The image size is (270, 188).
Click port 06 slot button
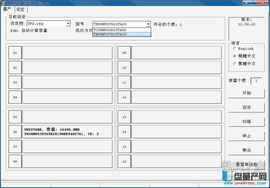(15, 132)
